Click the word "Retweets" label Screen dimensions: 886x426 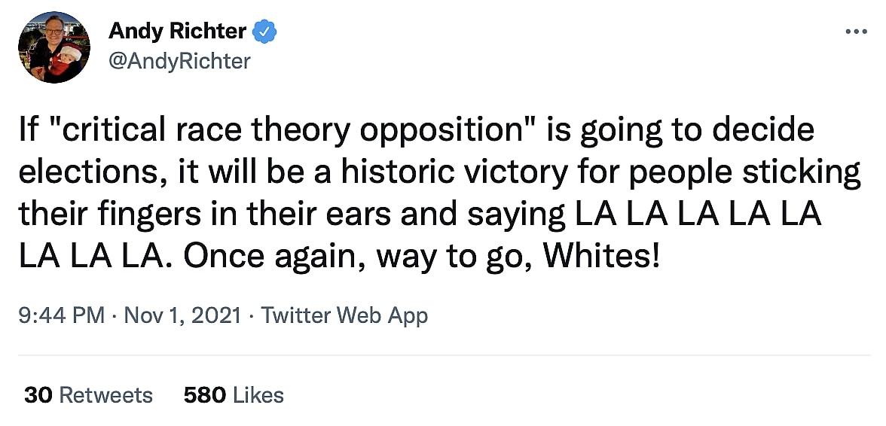tap(105, 395)
